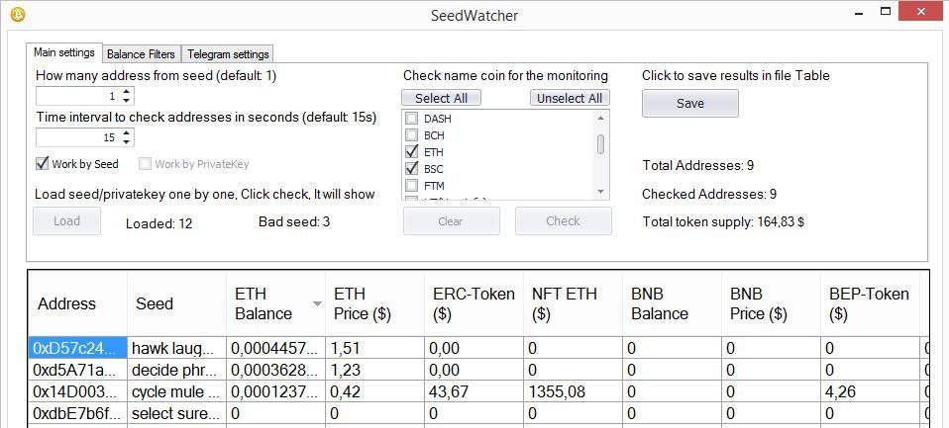The image size is (949, 428).
Task: Open the Telegram settings tab
Action: [228, 54]
